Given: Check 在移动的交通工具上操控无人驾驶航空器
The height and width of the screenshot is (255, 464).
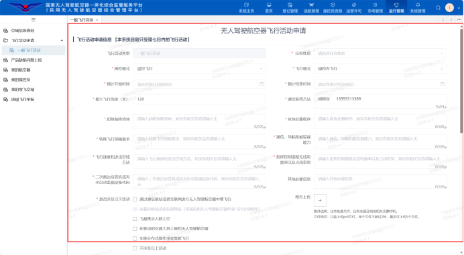Looking at the screenshot, I should tap(135, 229).
